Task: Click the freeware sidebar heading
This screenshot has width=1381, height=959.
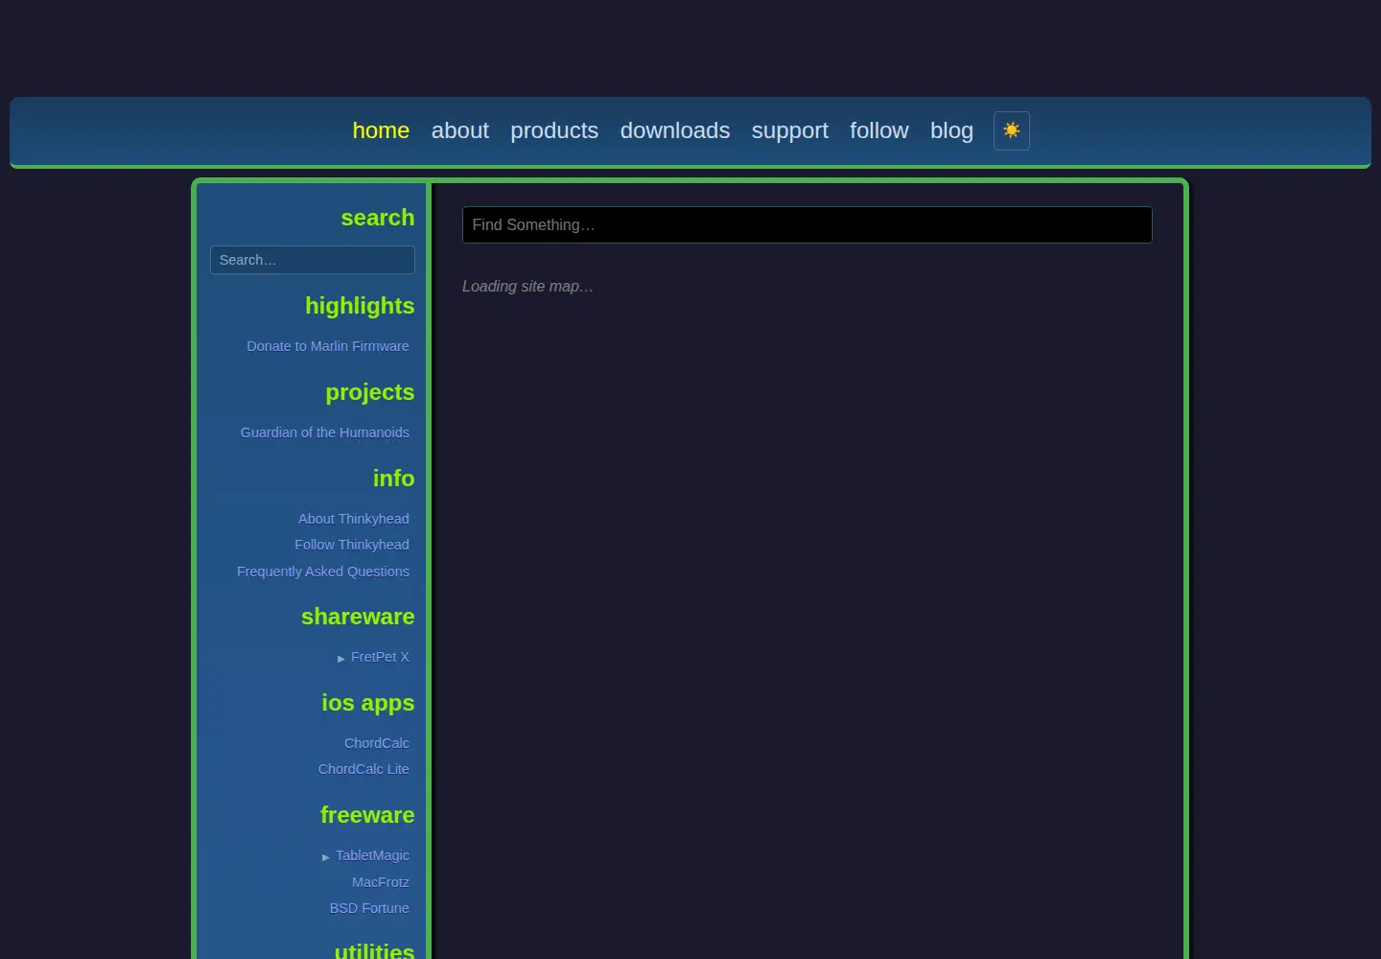Action: [x=367, y=815]
